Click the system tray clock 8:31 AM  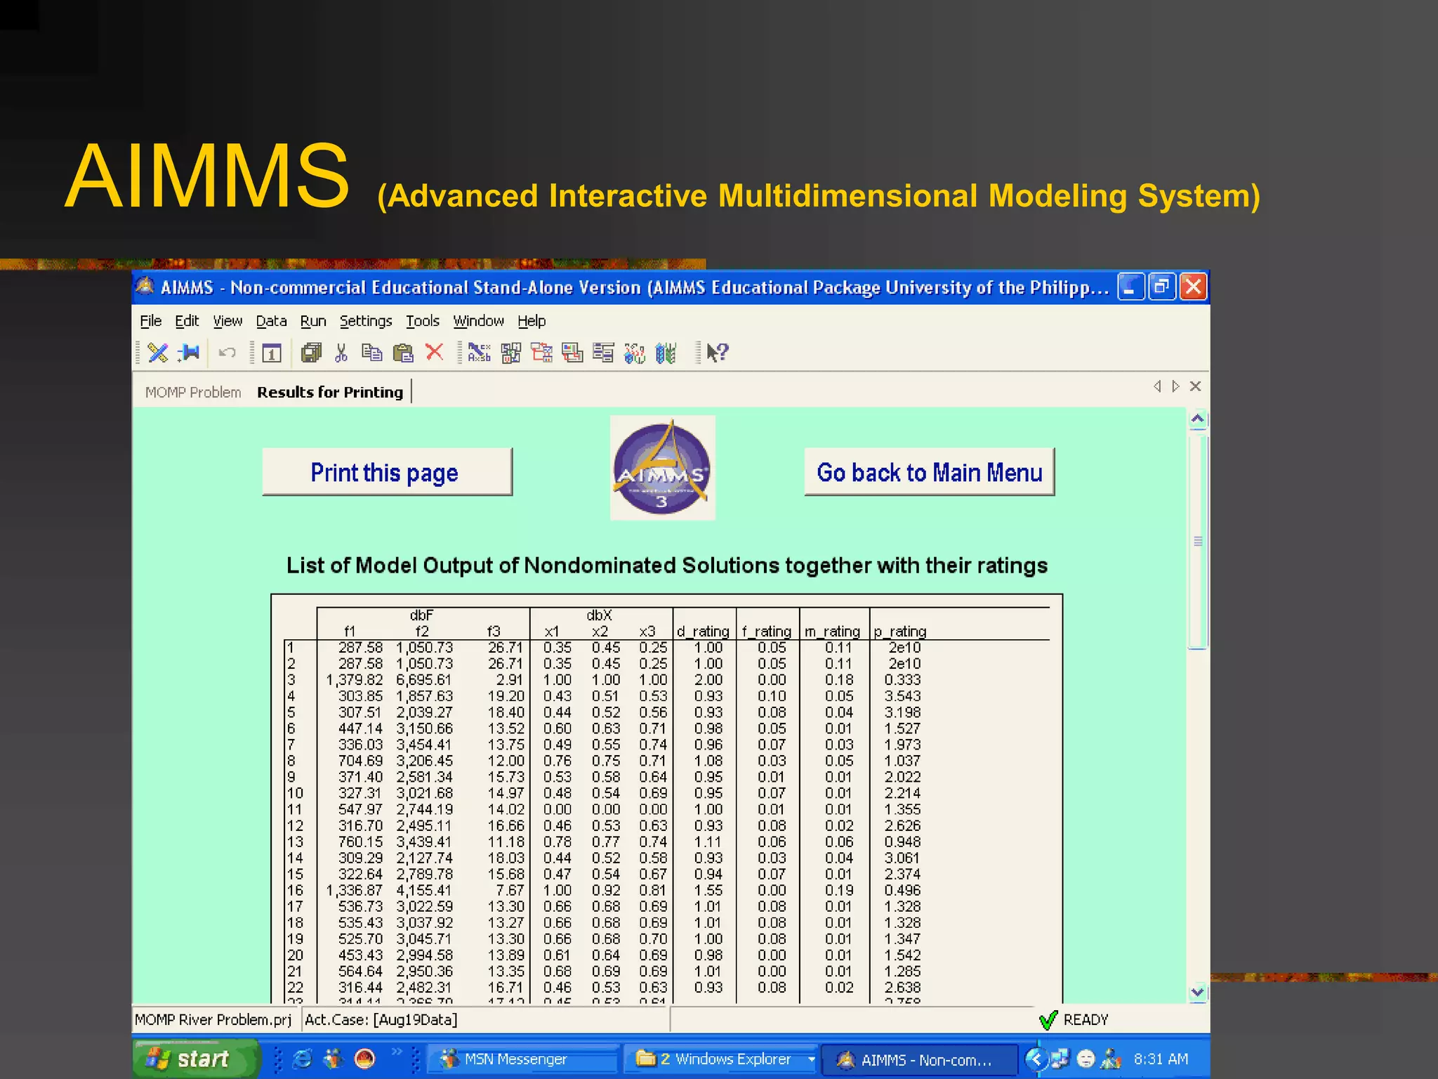[1161, 1059]
